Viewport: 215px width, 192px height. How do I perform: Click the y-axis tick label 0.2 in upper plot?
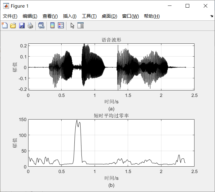pos(24,46)
